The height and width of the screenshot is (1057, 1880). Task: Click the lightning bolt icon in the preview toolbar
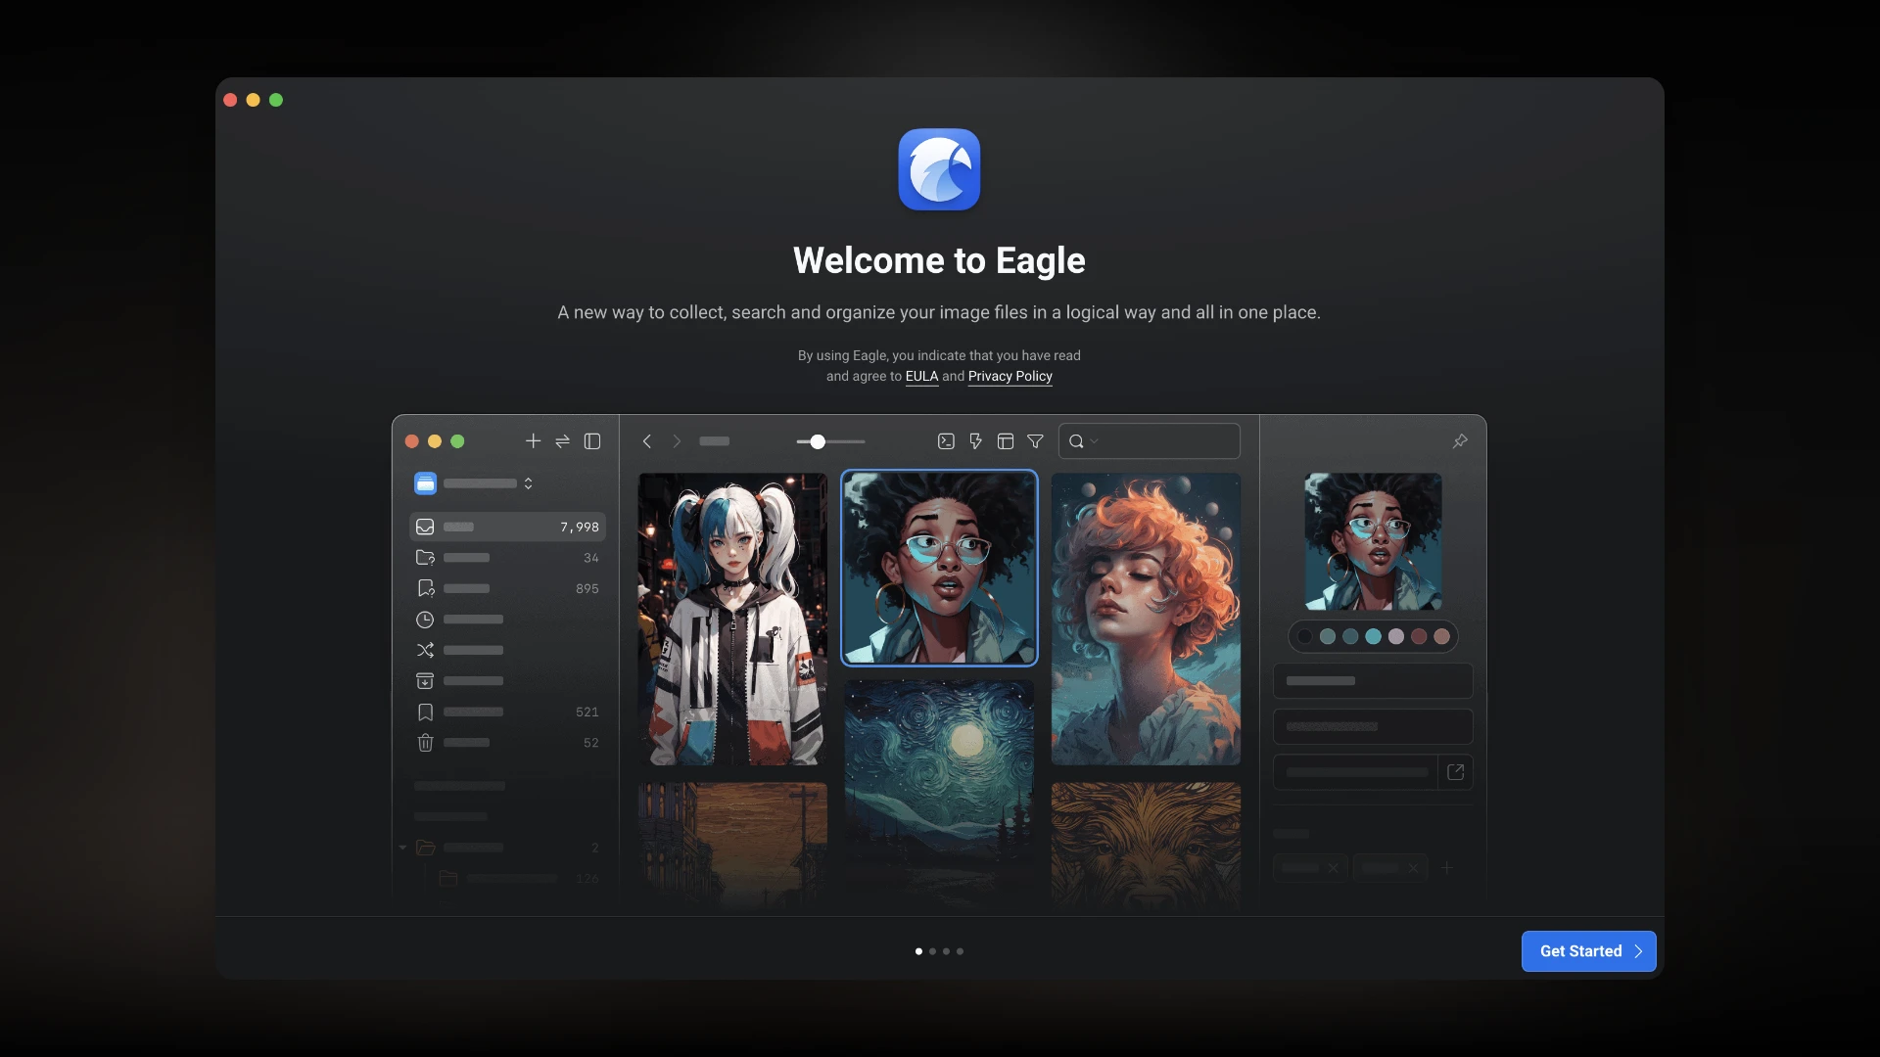click(975, 441)
